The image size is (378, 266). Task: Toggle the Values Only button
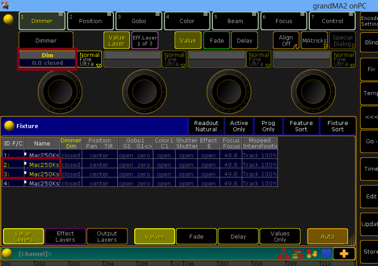pos(280,236)
